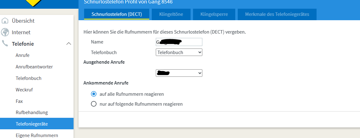The height and width of the screenshot is (138, 360).
Task: Open Eigene Rufnummern in sidebar
Action: coord(37,135)
